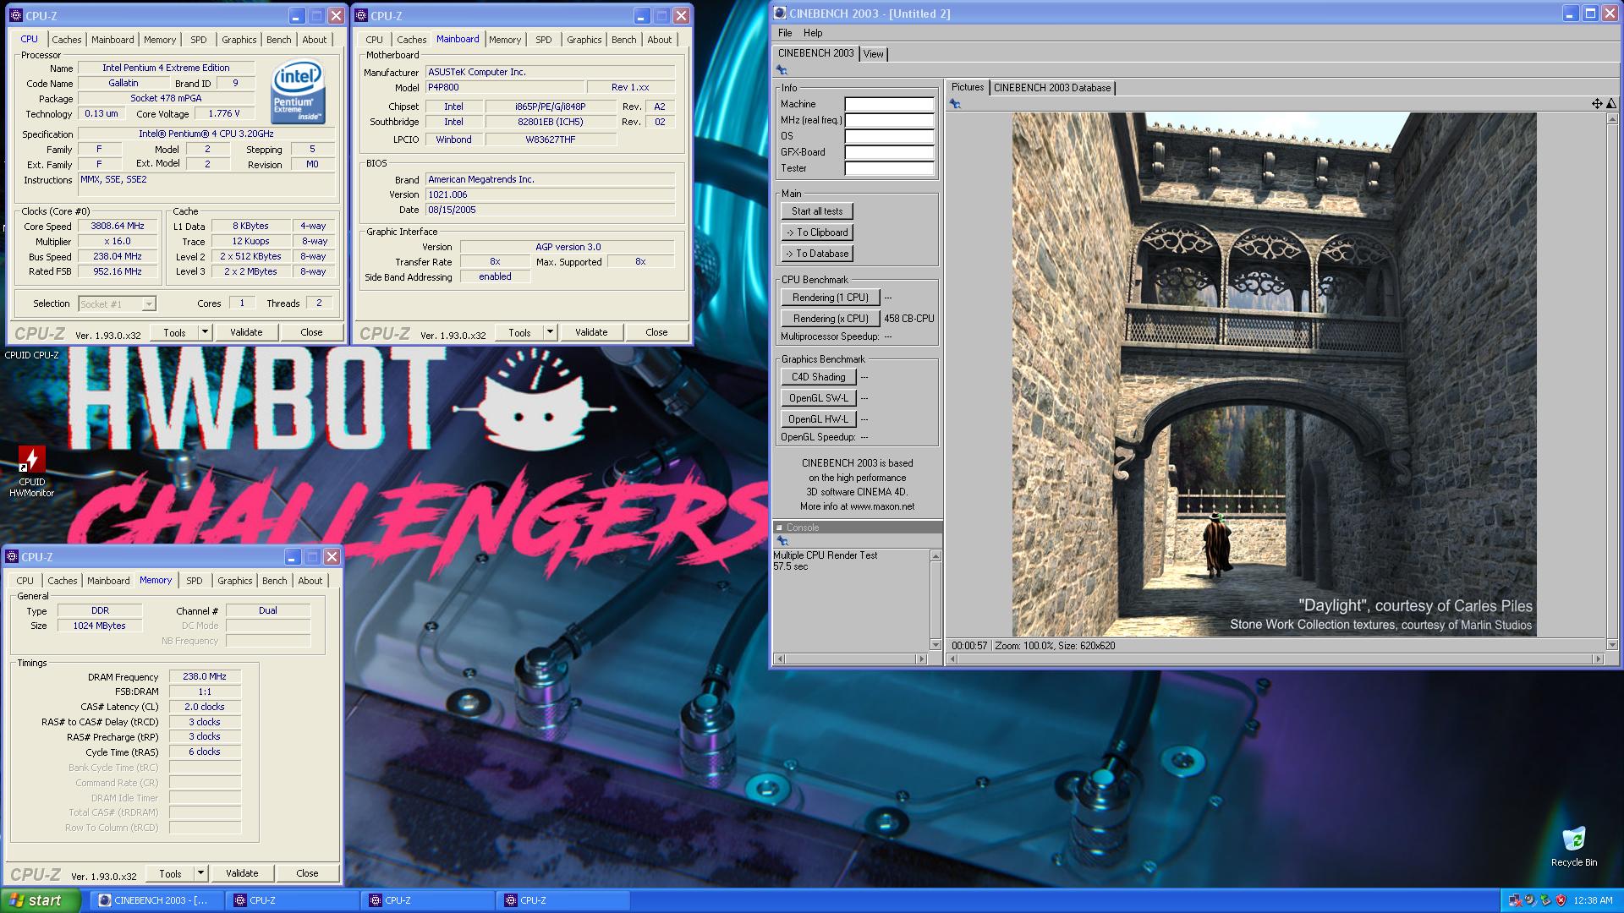Open the Recycle Bin desktop icon
1624x913 pixels.
point(1573,846)
